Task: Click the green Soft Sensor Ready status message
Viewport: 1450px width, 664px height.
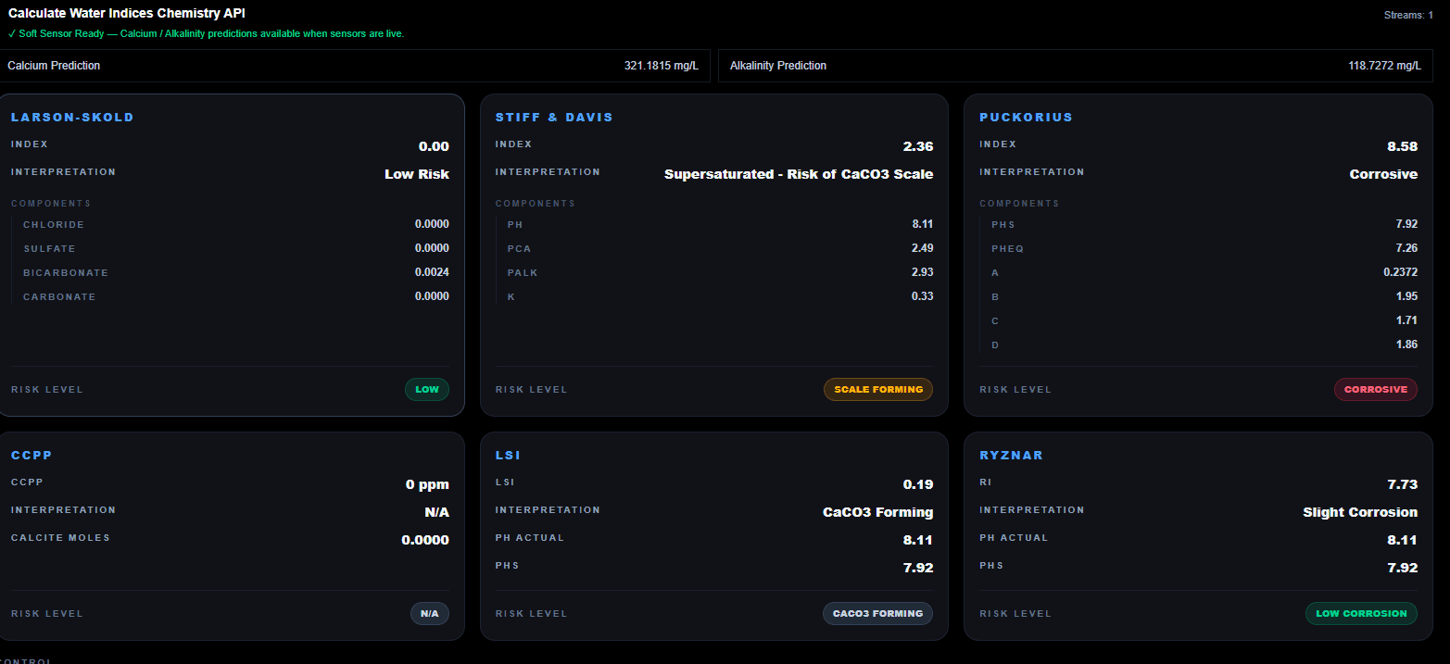Action: [206, 33]
